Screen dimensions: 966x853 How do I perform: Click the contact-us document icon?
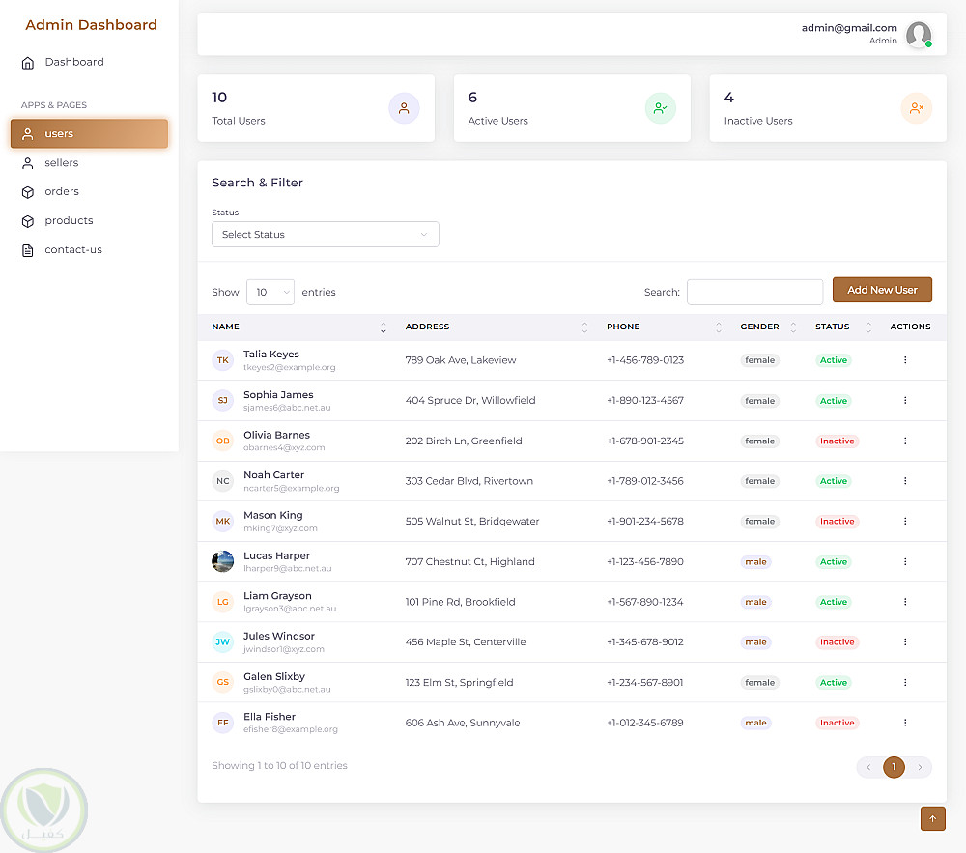point(28,250)
